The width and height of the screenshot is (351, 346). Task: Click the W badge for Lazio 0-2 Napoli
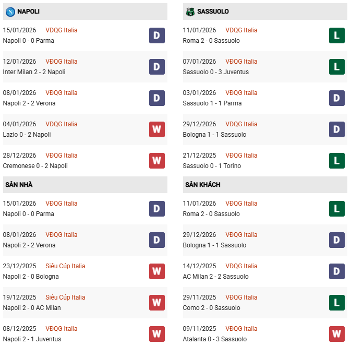pos(157,129)
